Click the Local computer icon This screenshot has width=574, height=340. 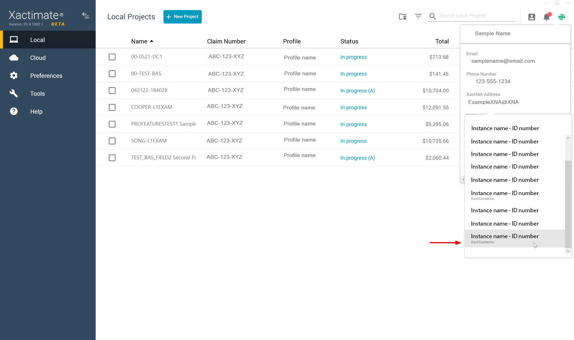pyautogui.click(x=14, y=39)
